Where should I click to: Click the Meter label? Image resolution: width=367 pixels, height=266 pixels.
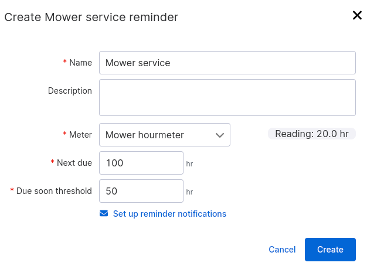[80, 135]
